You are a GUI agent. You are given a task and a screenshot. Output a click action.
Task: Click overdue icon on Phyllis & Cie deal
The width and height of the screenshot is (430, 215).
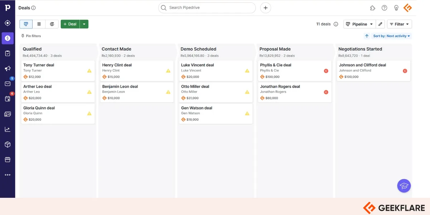[326, 71]
